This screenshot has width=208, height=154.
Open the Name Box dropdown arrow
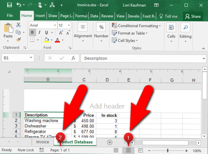31,58
